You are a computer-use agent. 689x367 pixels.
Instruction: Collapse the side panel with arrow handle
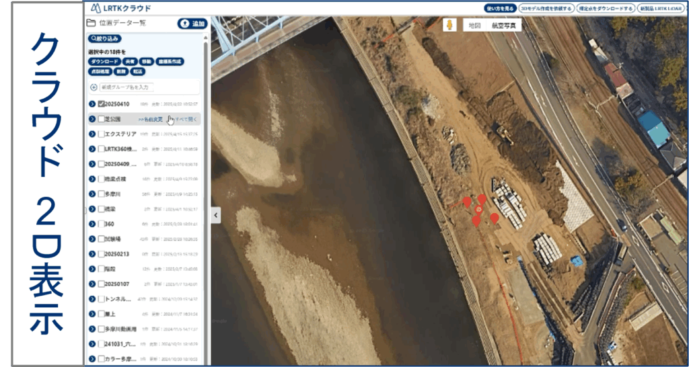pyautogui.click(x=215, y=215)
